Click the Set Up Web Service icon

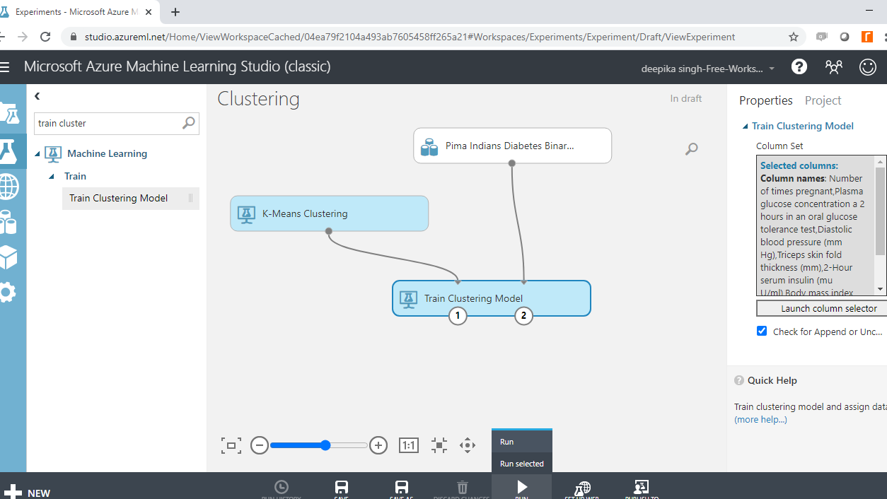coord(582,488)
